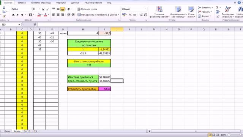This screenshot has width=243, height=137.
Task: Click the Copy icon in clipboard group
Action: pyautogui.click(x=4, y=12)
